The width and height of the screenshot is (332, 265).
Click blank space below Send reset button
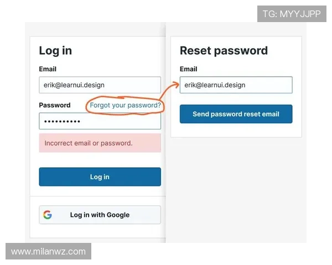pyautogui.click(x=236, y=130)
